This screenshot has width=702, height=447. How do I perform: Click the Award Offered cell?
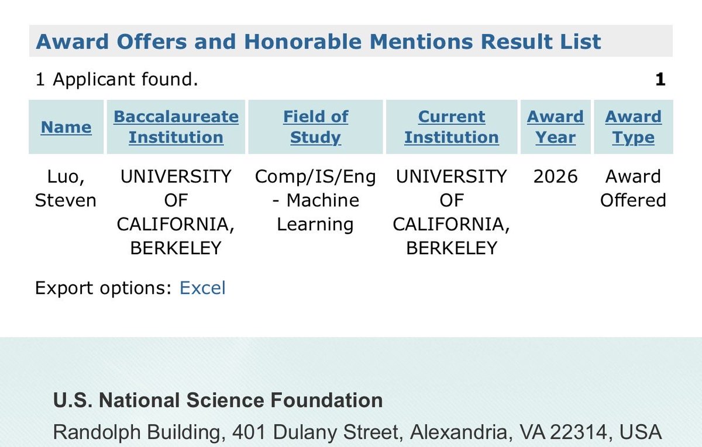pyautogui.click(x=634, y=188)
